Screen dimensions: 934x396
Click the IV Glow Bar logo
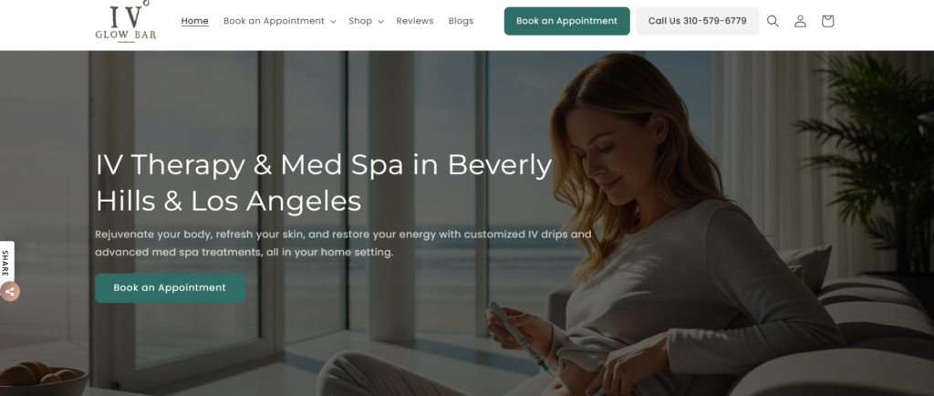[x=126, y=21]
